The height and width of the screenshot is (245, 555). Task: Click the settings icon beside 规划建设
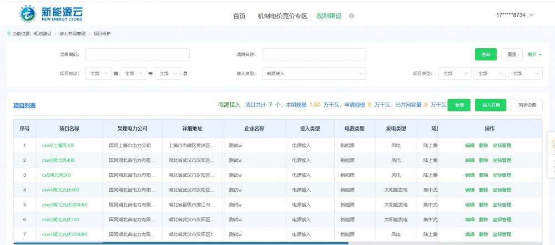click(351, 16)
